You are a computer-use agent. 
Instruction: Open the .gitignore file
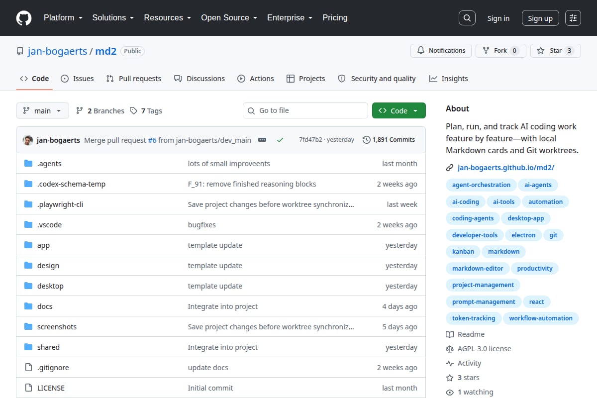click(x=53, y=367)
